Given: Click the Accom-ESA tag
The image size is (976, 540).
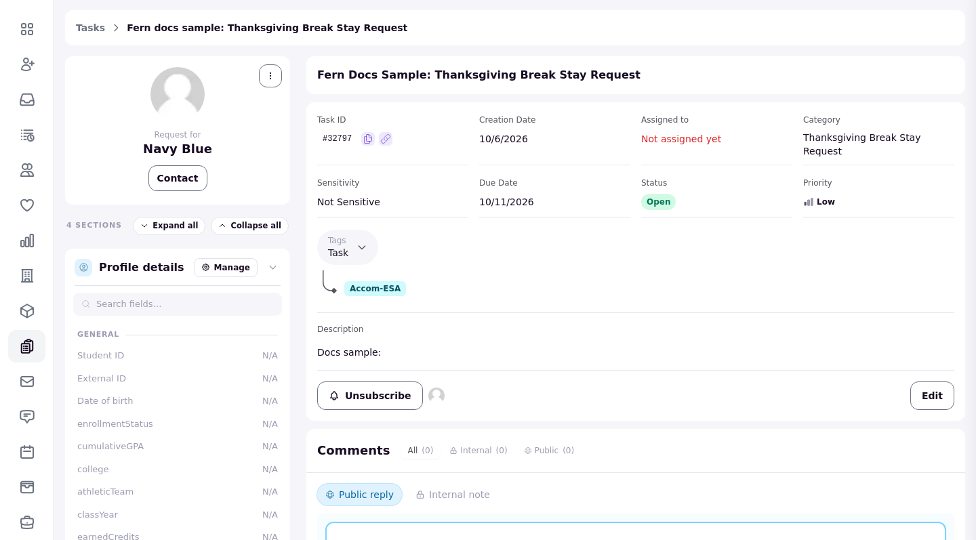Looking at the screenshot, I should pos(375,289).
